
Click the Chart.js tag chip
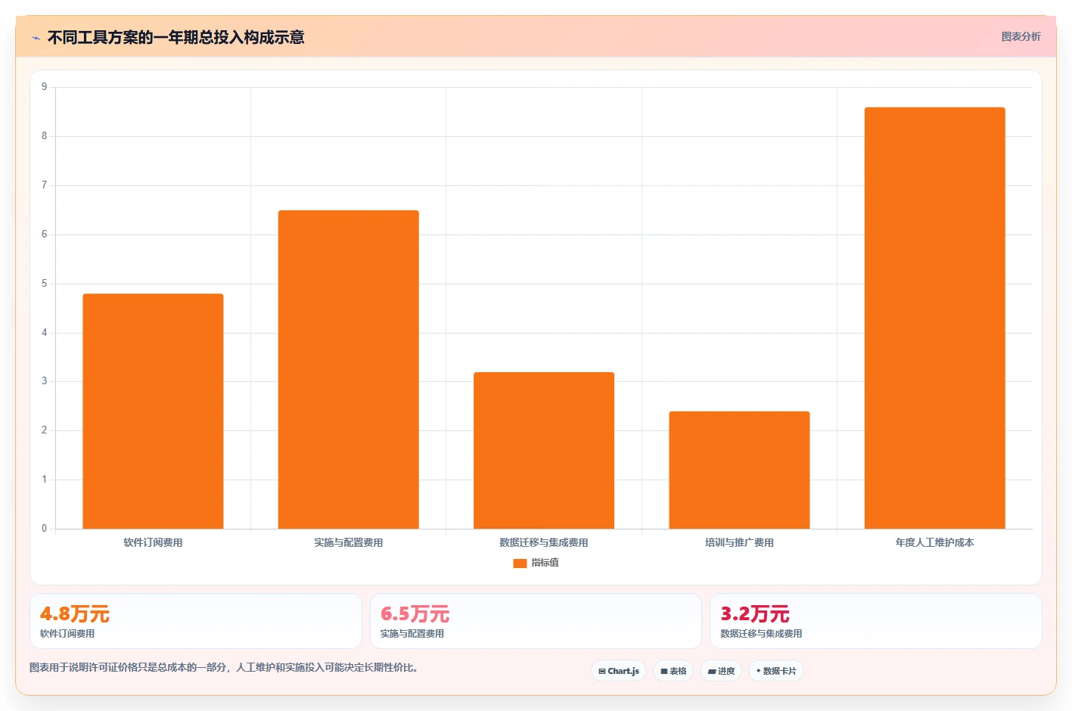click(x=618, y=671)
